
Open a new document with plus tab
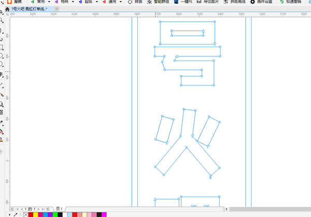coord(56,9)
